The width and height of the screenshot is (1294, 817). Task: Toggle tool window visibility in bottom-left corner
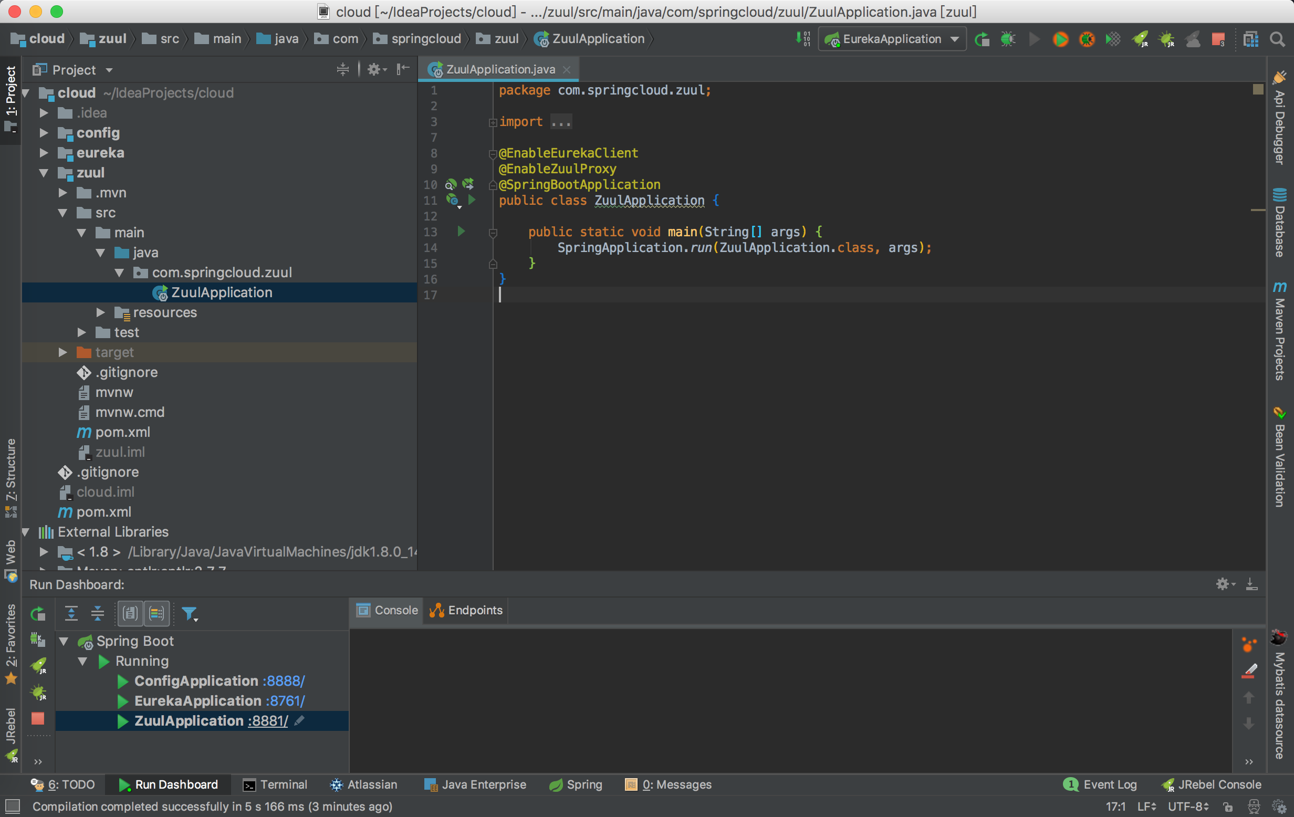click(12, 806)
